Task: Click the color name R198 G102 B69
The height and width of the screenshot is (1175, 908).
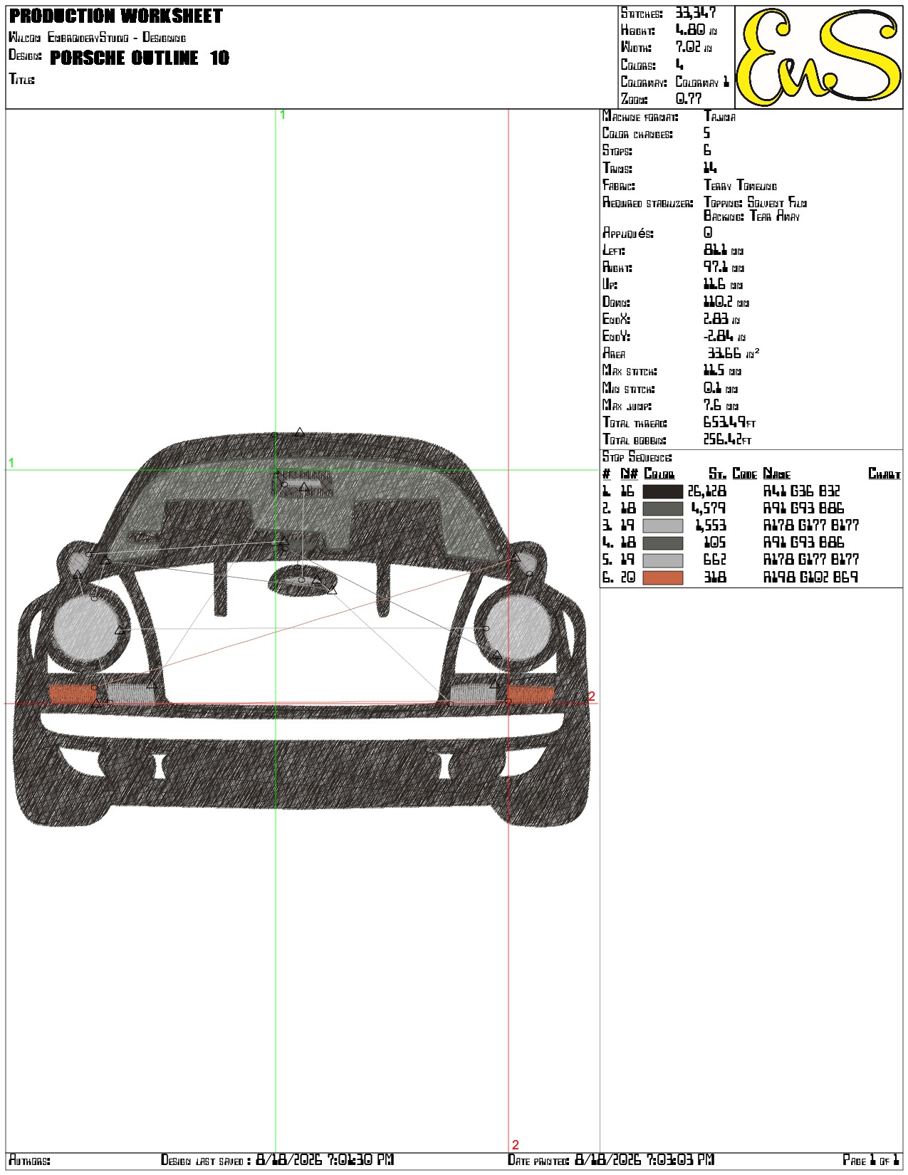Action: click(810, 578)
